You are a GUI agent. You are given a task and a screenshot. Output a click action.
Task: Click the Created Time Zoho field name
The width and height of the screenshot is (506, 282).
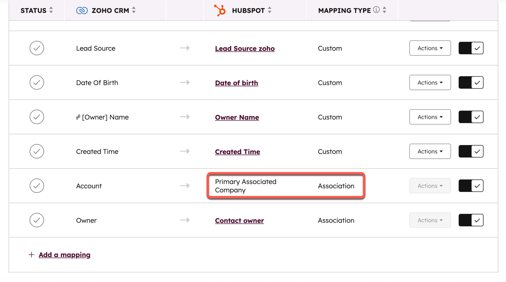(97, 151)
